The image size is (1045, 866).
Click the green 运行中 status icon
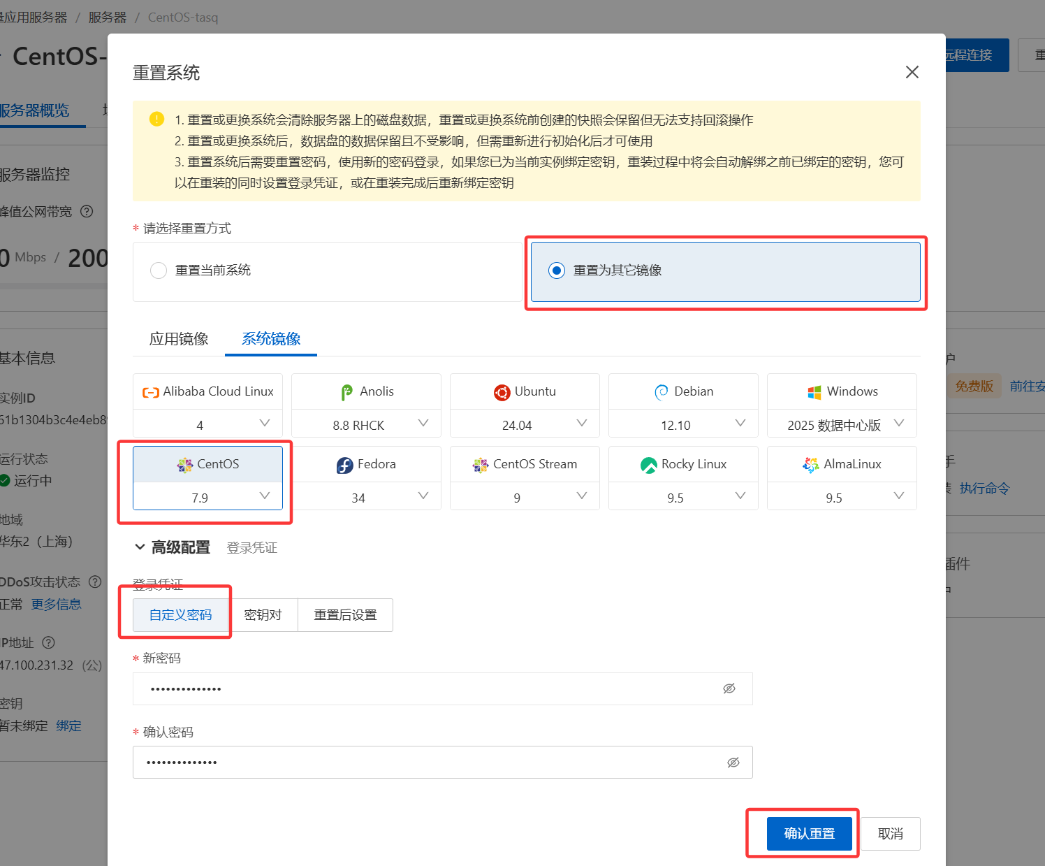[4, 480]
